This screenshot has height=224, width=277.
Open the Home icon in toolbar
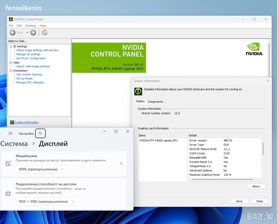[45, 33]
